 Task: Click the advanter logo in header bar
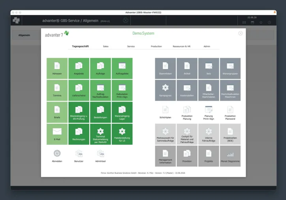16,20
